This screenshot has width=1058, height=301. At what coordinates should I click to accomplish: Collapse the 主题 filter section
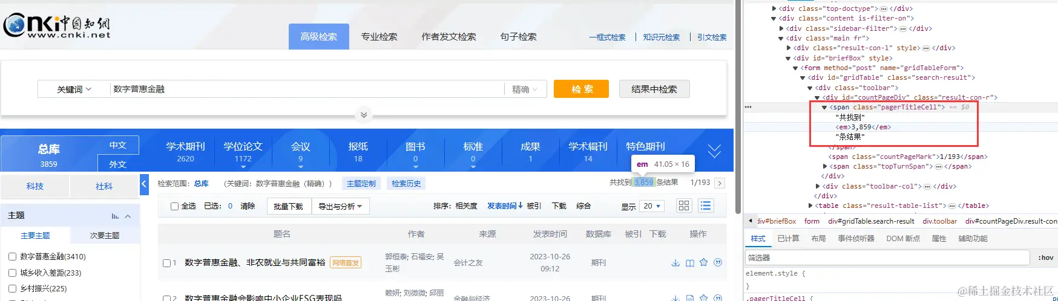pyautogui.click(x=128, y=216)
